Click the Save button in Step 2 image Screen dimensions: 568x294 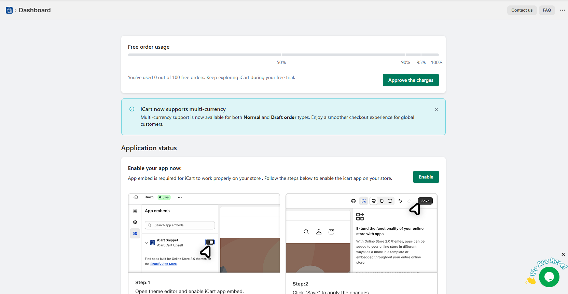pos(425,201)
